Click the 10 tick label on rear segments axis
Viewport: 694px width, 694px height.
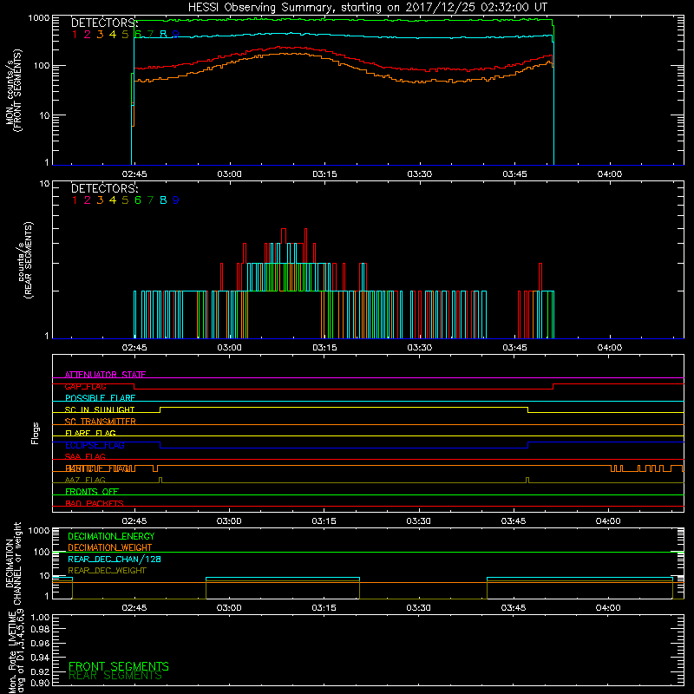(x=44, y=183)
